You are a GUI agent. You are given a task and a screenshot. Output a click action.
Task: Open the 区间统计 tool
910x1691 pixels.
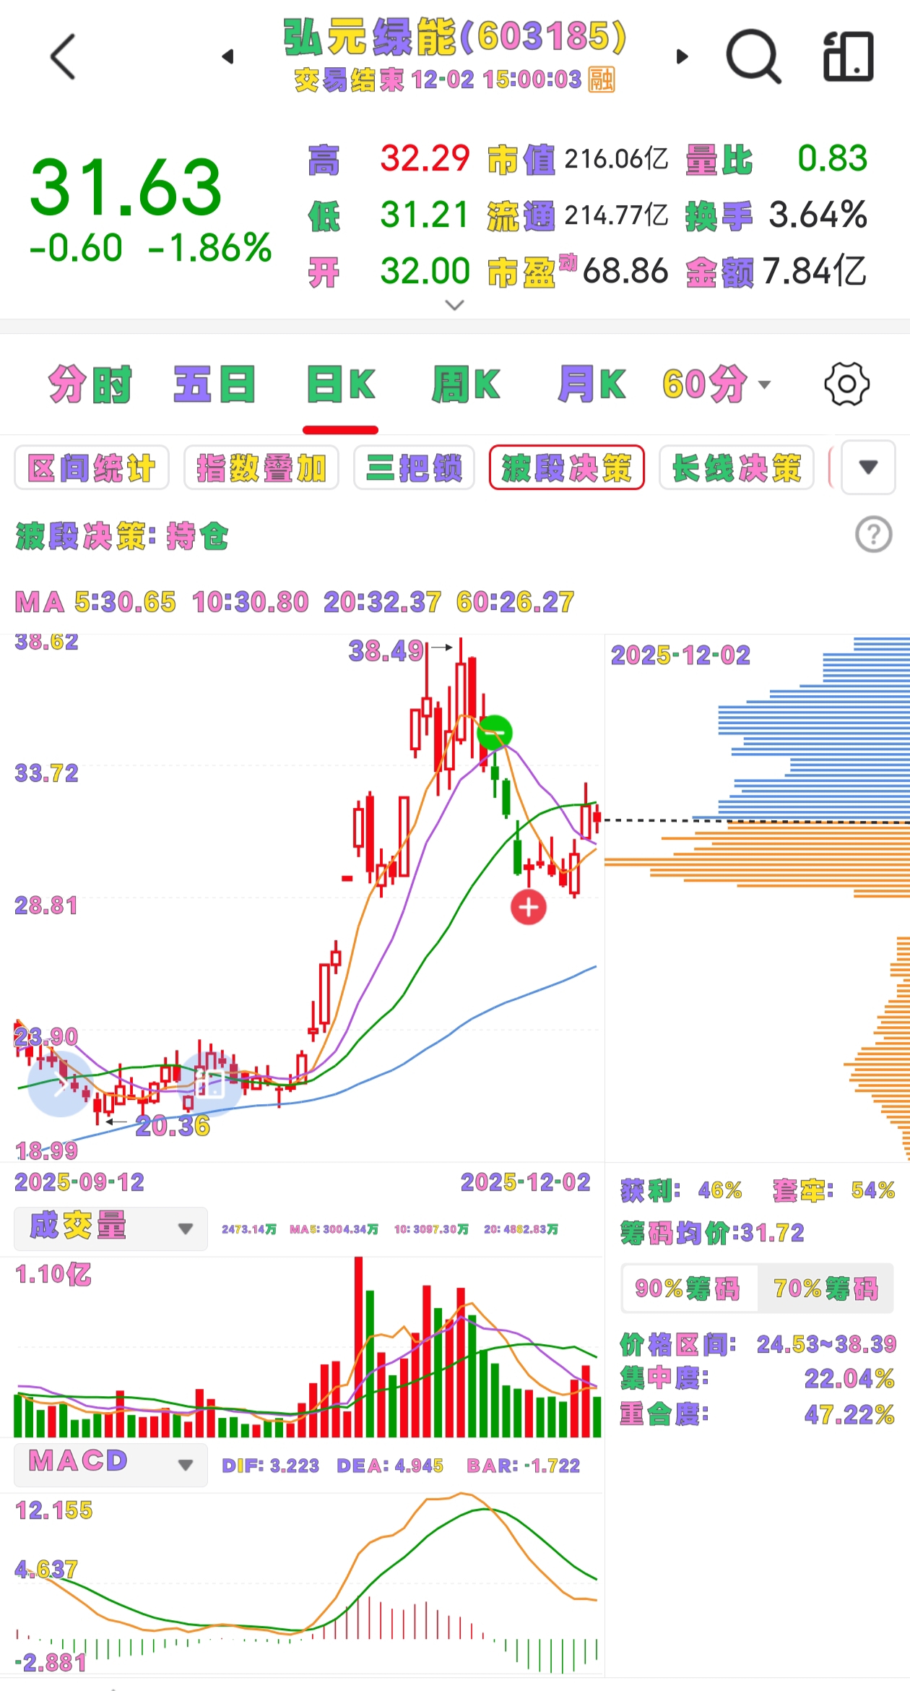(92, 468)
